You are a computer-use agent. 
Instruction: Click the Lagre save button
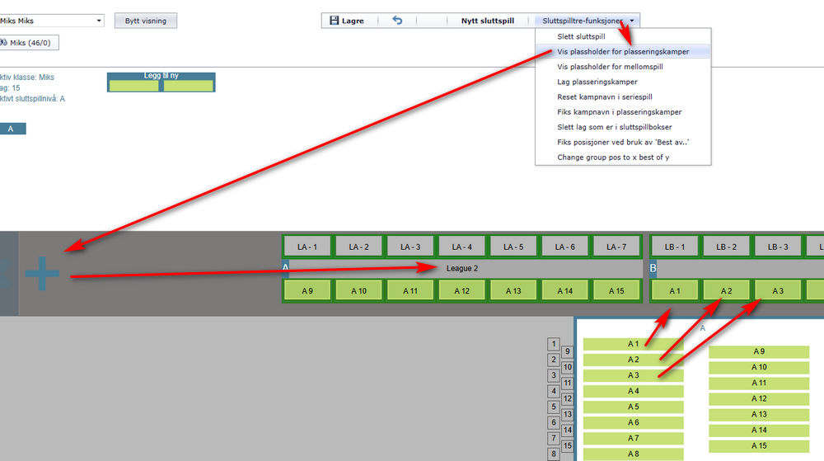(x=348, y=21)
